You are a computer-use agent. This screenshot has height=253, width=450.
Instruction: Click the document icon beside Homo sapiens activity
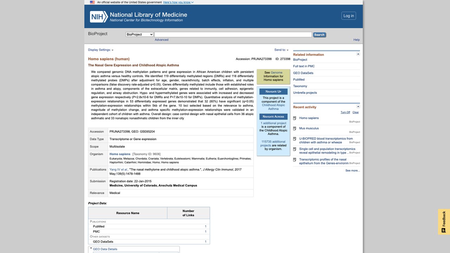295,118
